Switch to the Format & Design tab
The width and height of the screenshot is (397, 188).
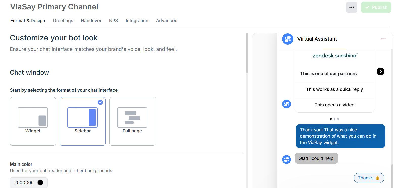pyautogui.click(x=28, y=21)
